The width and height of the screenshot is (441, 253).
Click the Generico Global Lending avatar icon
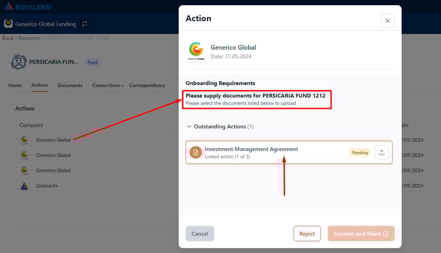pyautogui.click(x=8, y=24)
